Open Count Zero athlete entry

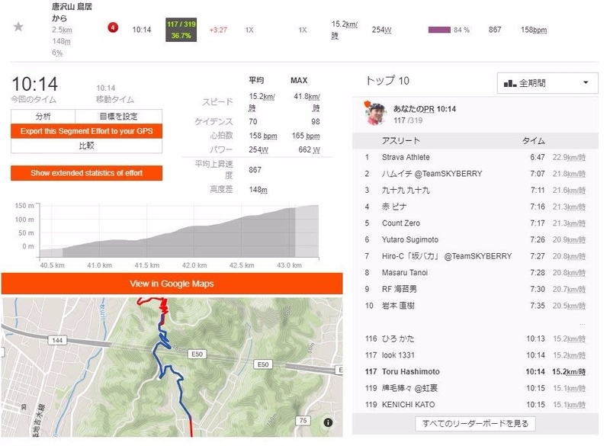point(401,223)
